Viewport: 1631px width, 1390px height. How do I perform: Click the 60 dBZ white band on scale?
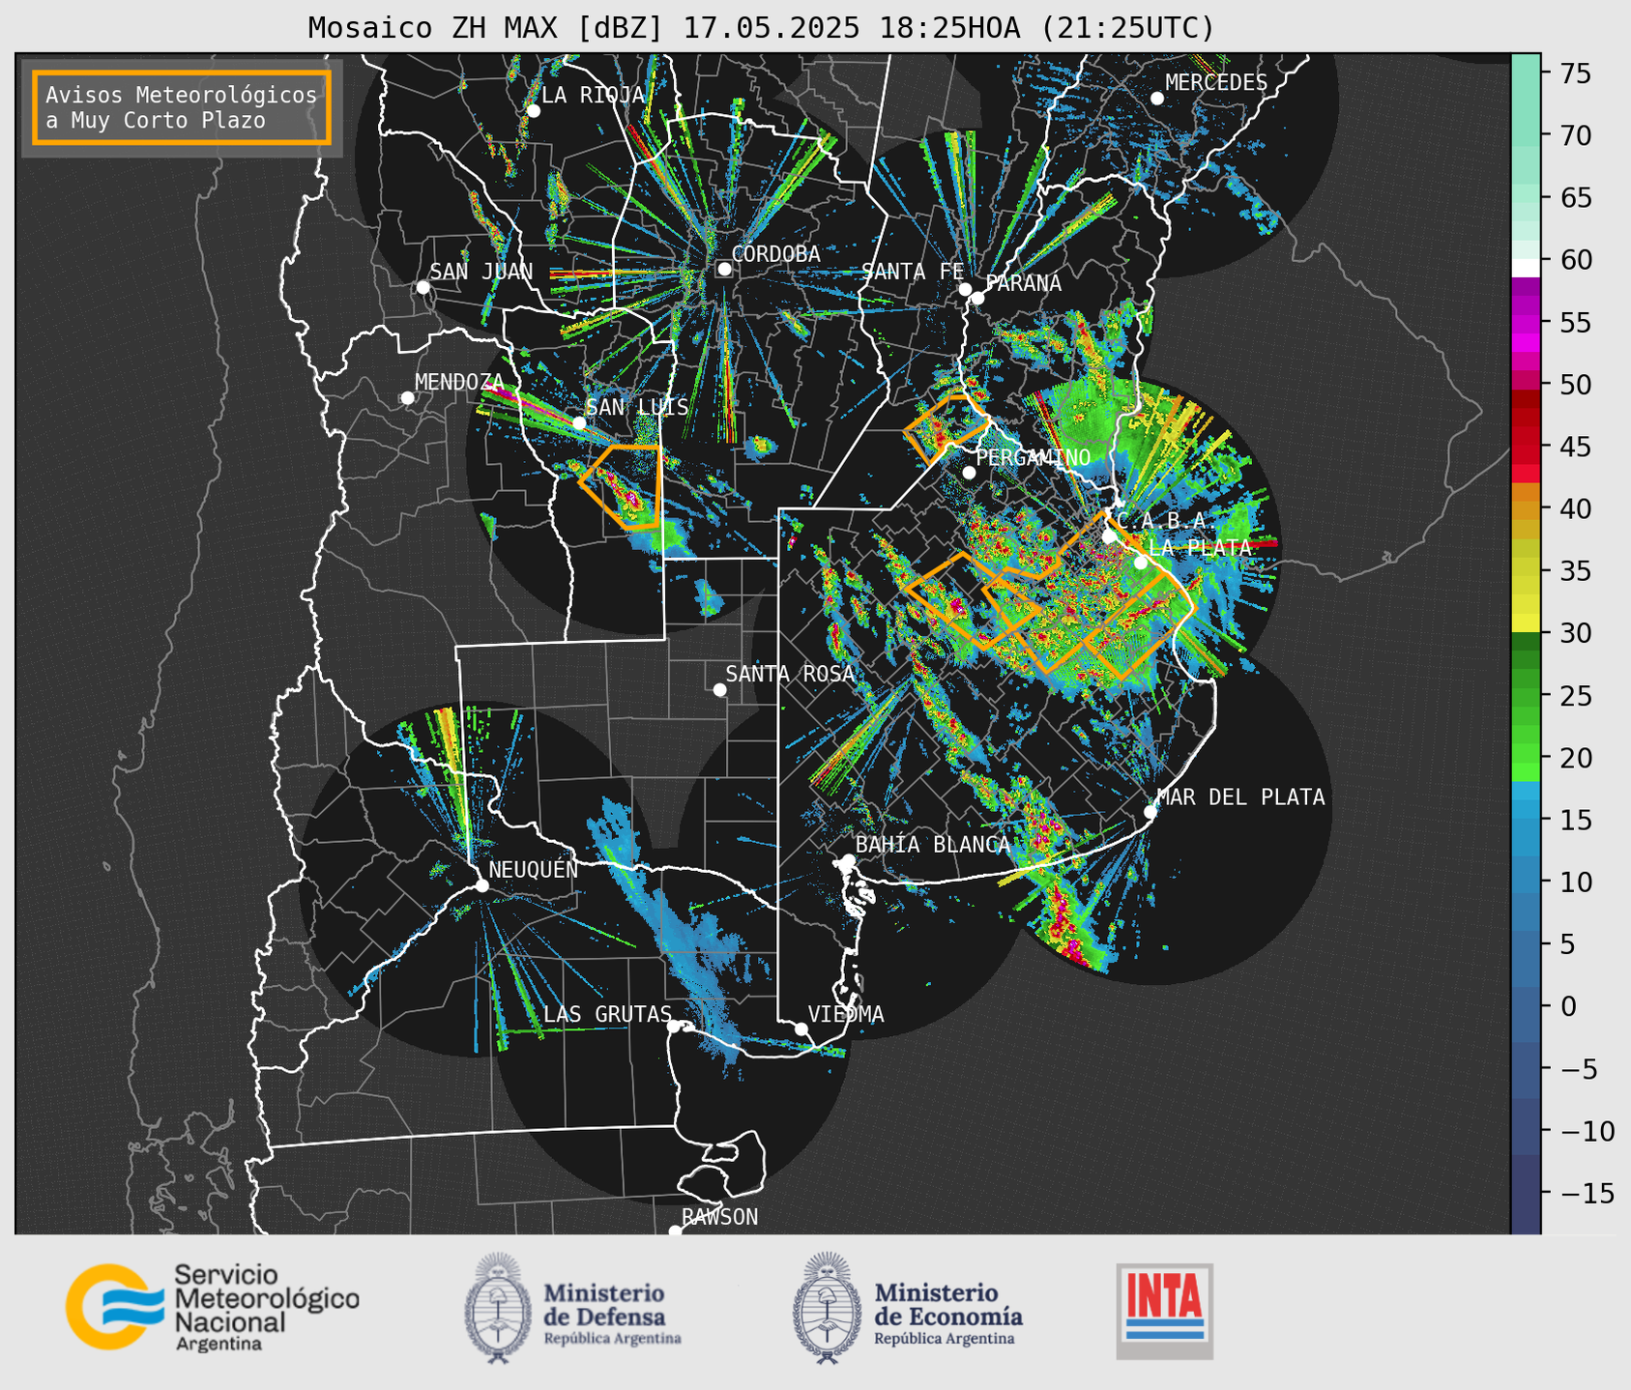click(1526, 267)
